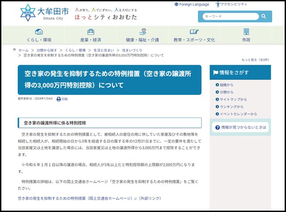Viewport: 286px width, 212px height.
Task: Open the 空き家の発生を抑制するための特例措置 external link
Action: click(89, 198)
